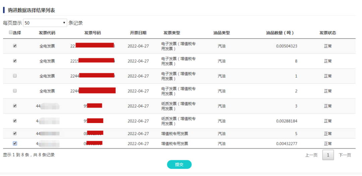Click the 提交 submit button

(x=179, y=165)
